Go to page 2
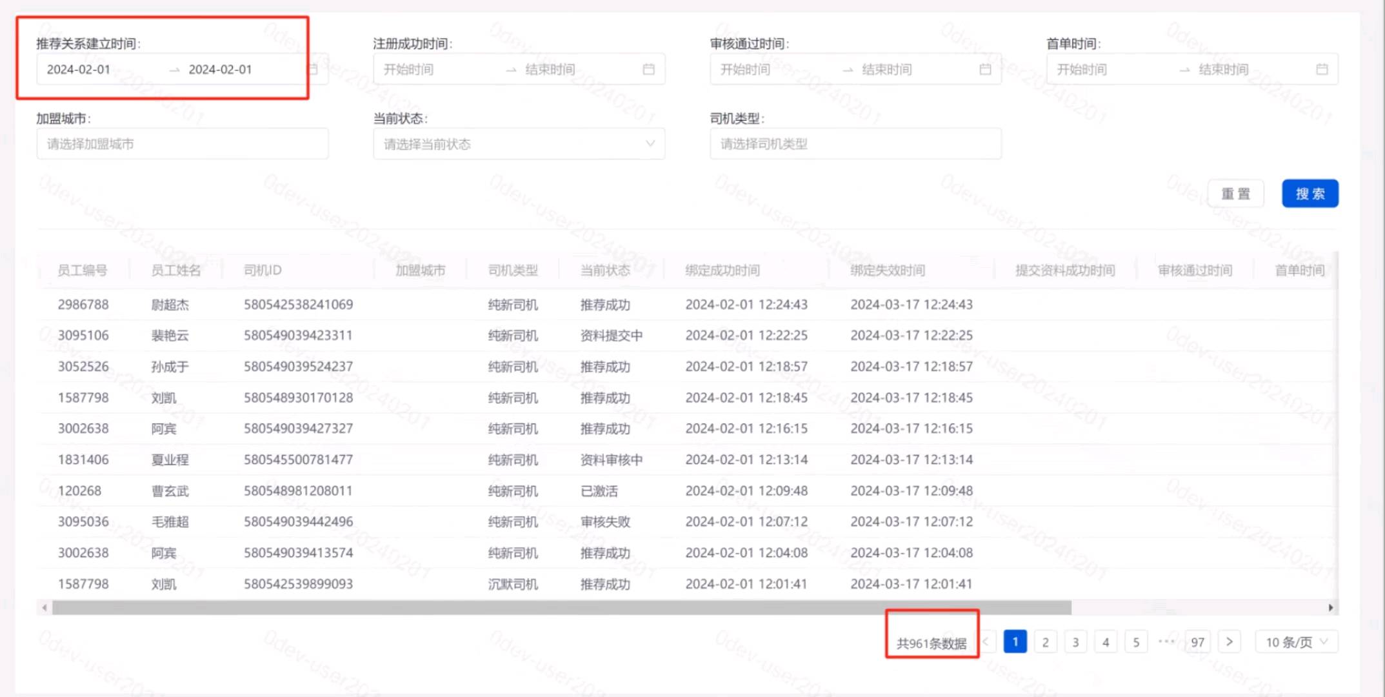 (1045, 641)
